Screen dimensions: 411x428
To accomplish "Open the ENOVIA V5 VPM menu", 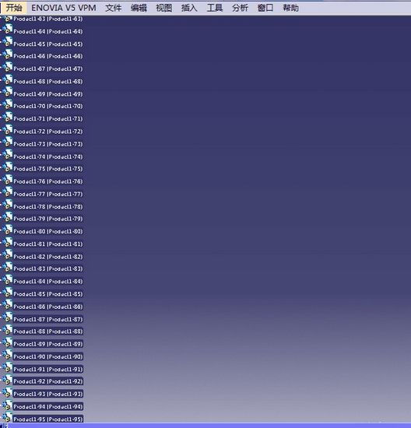I will [64, 8].
